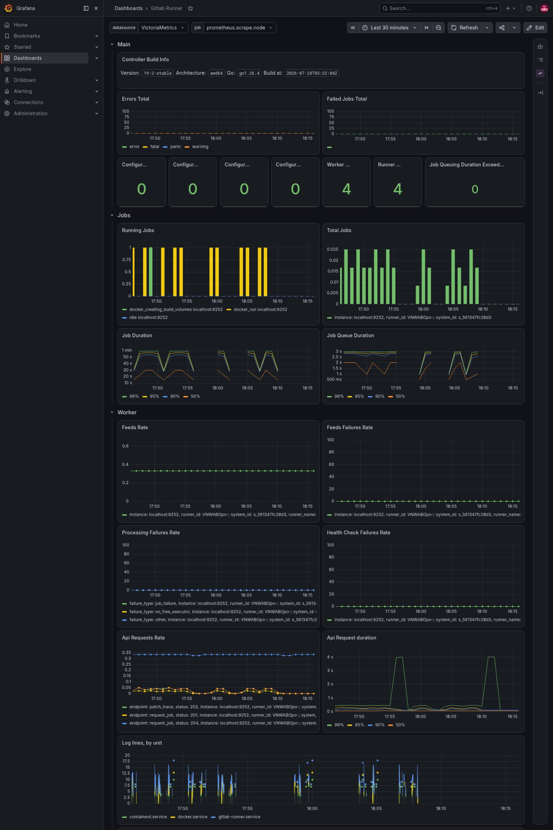553x830 pixels.
Task: Open the help icon in the top bar
Action: point(529,8)
